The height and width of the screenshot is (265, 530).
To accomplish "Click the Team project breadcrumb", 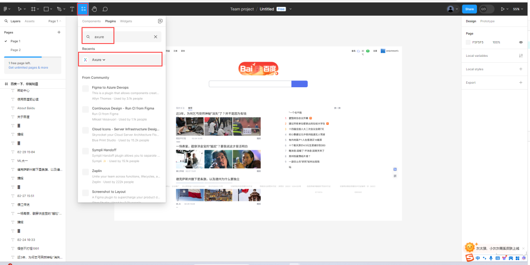I will pyautogui.click(x=242, y=9).
